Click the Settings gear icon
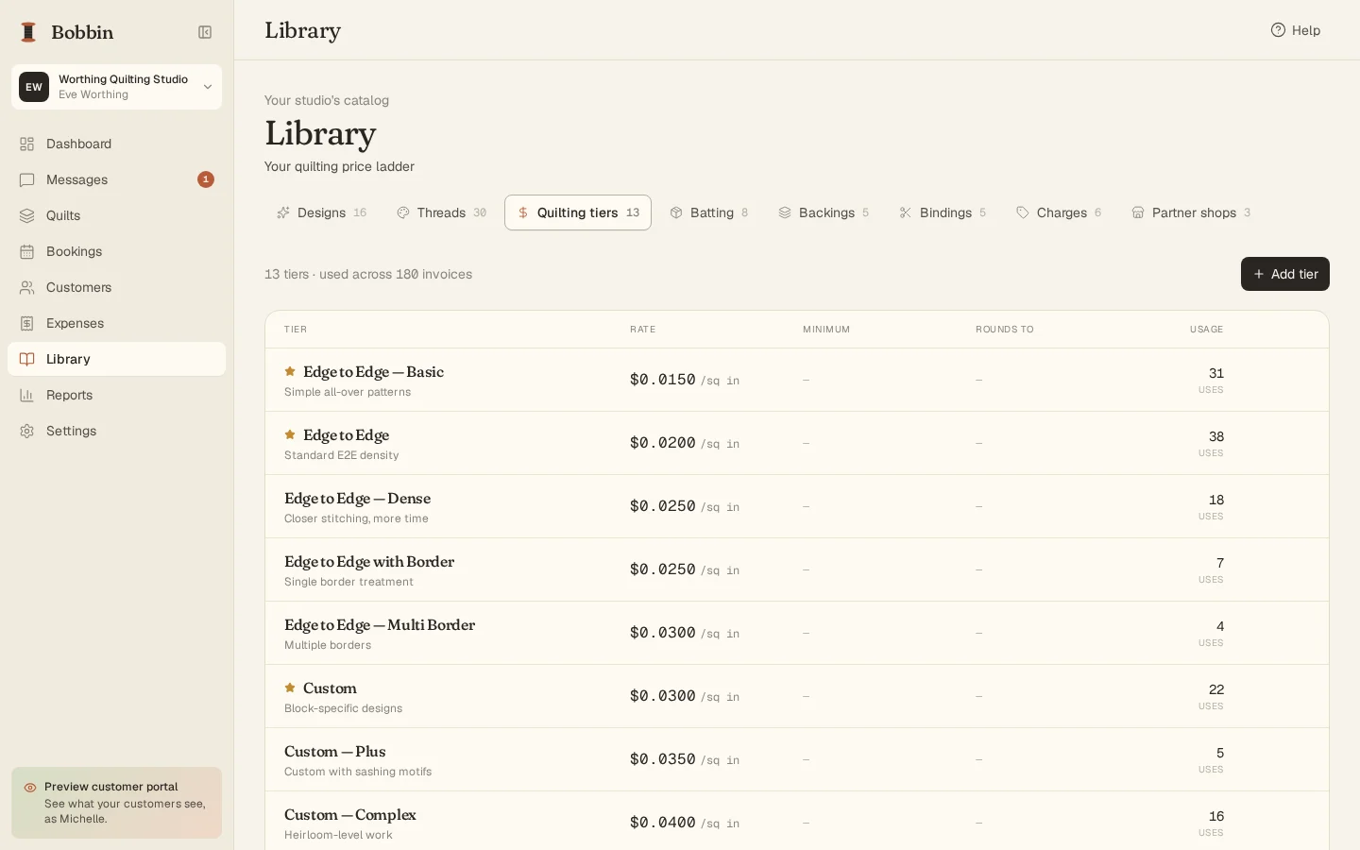Image resolution: width=1360 pixels, height=850 pixels. coord(27,431)
